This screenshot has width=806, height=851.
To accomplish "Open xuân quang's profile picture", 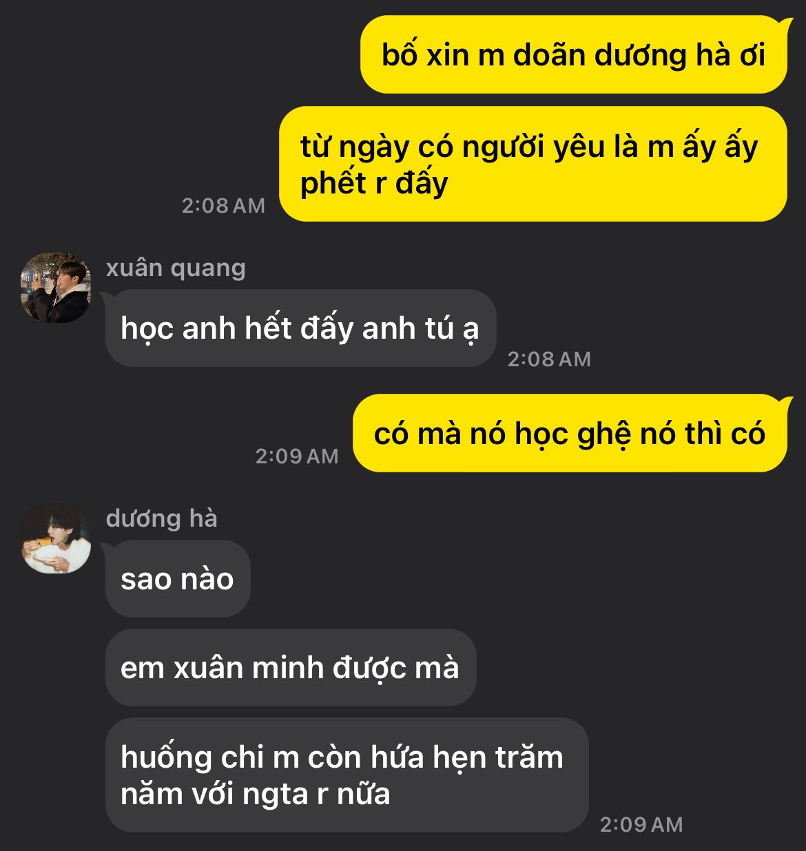I will 56,287.
